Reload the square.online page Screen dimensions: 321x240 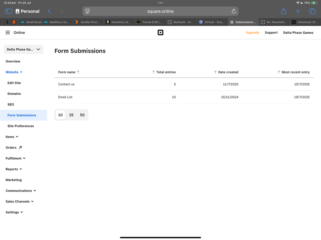[234, 11]
